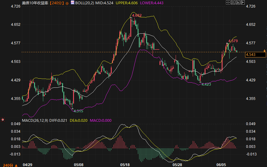Click the DEA:0.020 readout

point(79,121)
